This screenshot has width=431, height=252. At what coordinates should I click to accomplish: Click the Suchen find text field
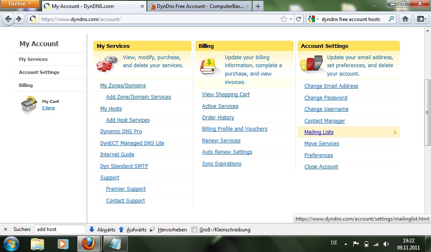point(60,229)
